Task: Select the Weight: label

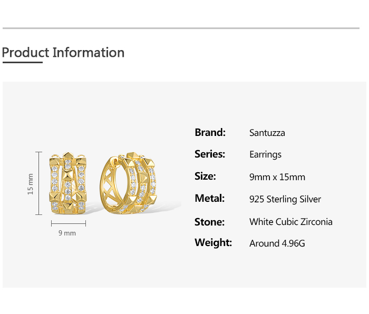Action: [x=213, y=242]
